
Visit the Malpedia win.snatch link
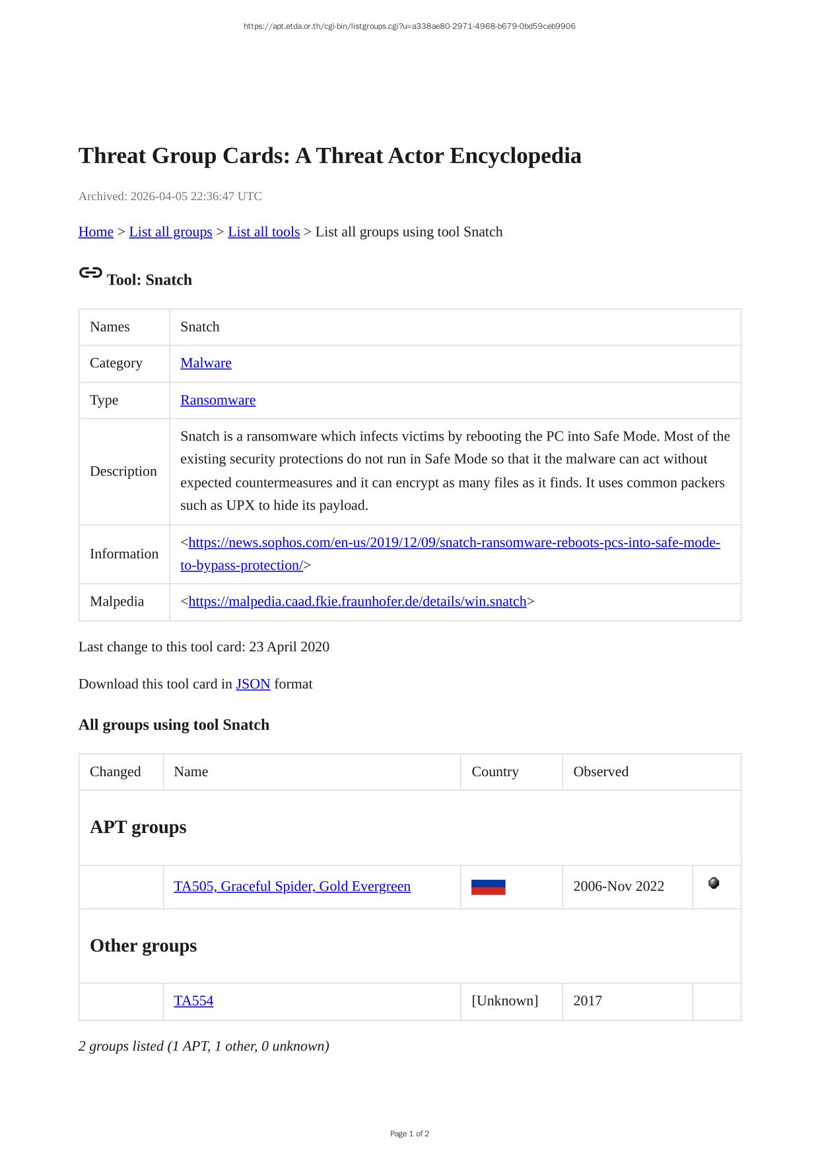pyautogui.click(x=357, y=602)
